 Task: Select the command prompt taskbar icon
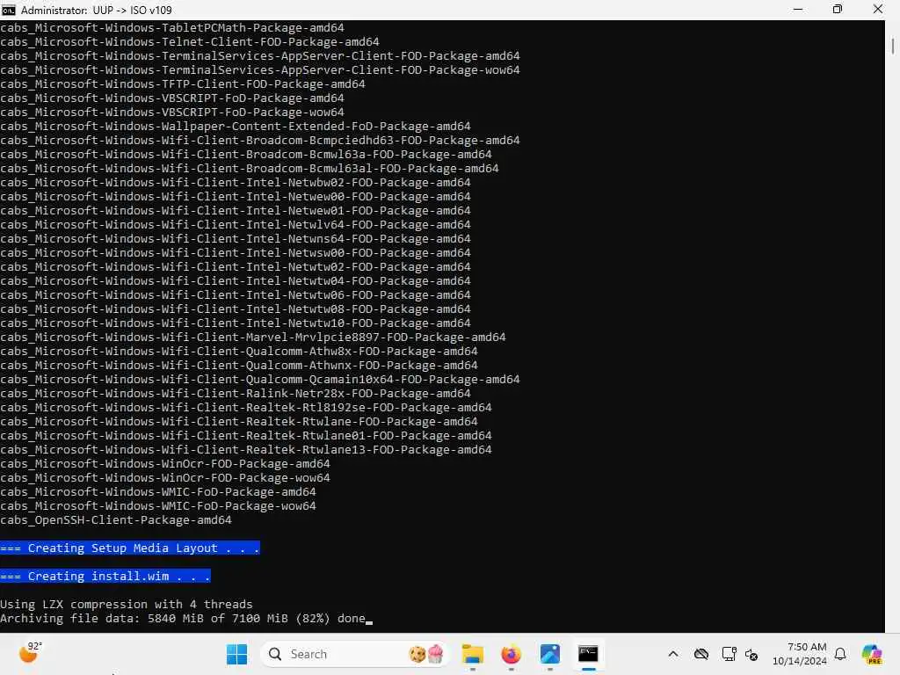pos(588,654)
